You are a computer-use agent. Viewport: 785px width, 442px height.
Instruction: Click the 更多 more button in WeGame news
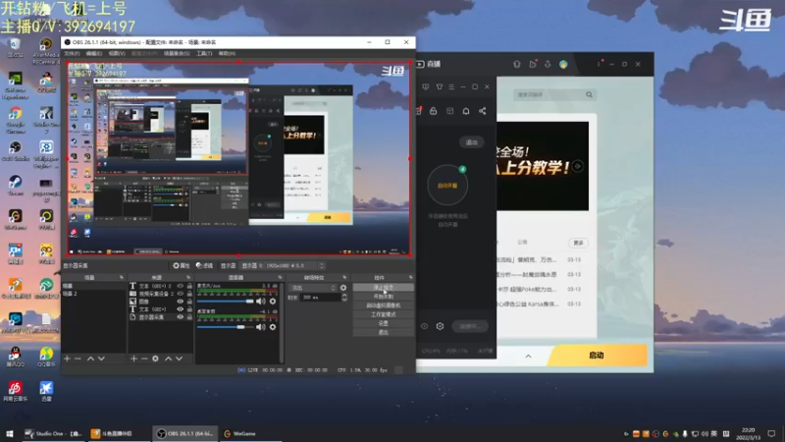(578, 243)
